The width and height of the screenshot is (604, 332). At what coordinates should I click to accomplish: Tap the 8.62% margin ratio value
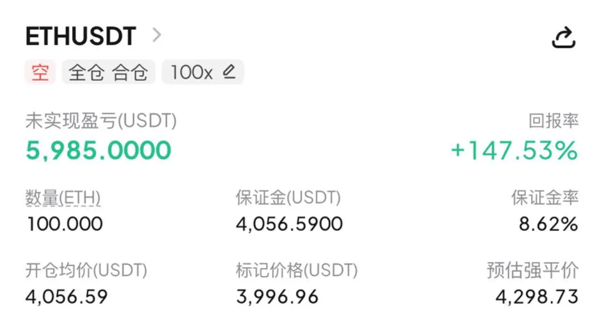[548, 224]
